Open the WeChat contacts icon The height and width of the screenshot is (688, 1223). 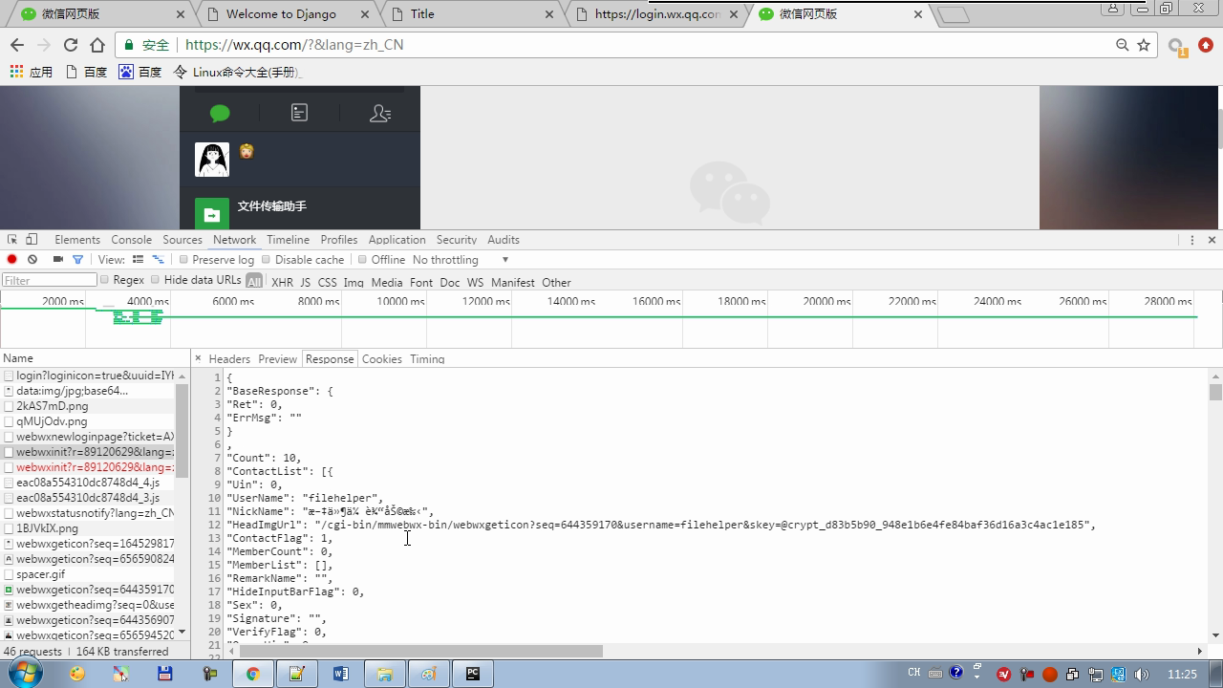[x=380, y=114]
